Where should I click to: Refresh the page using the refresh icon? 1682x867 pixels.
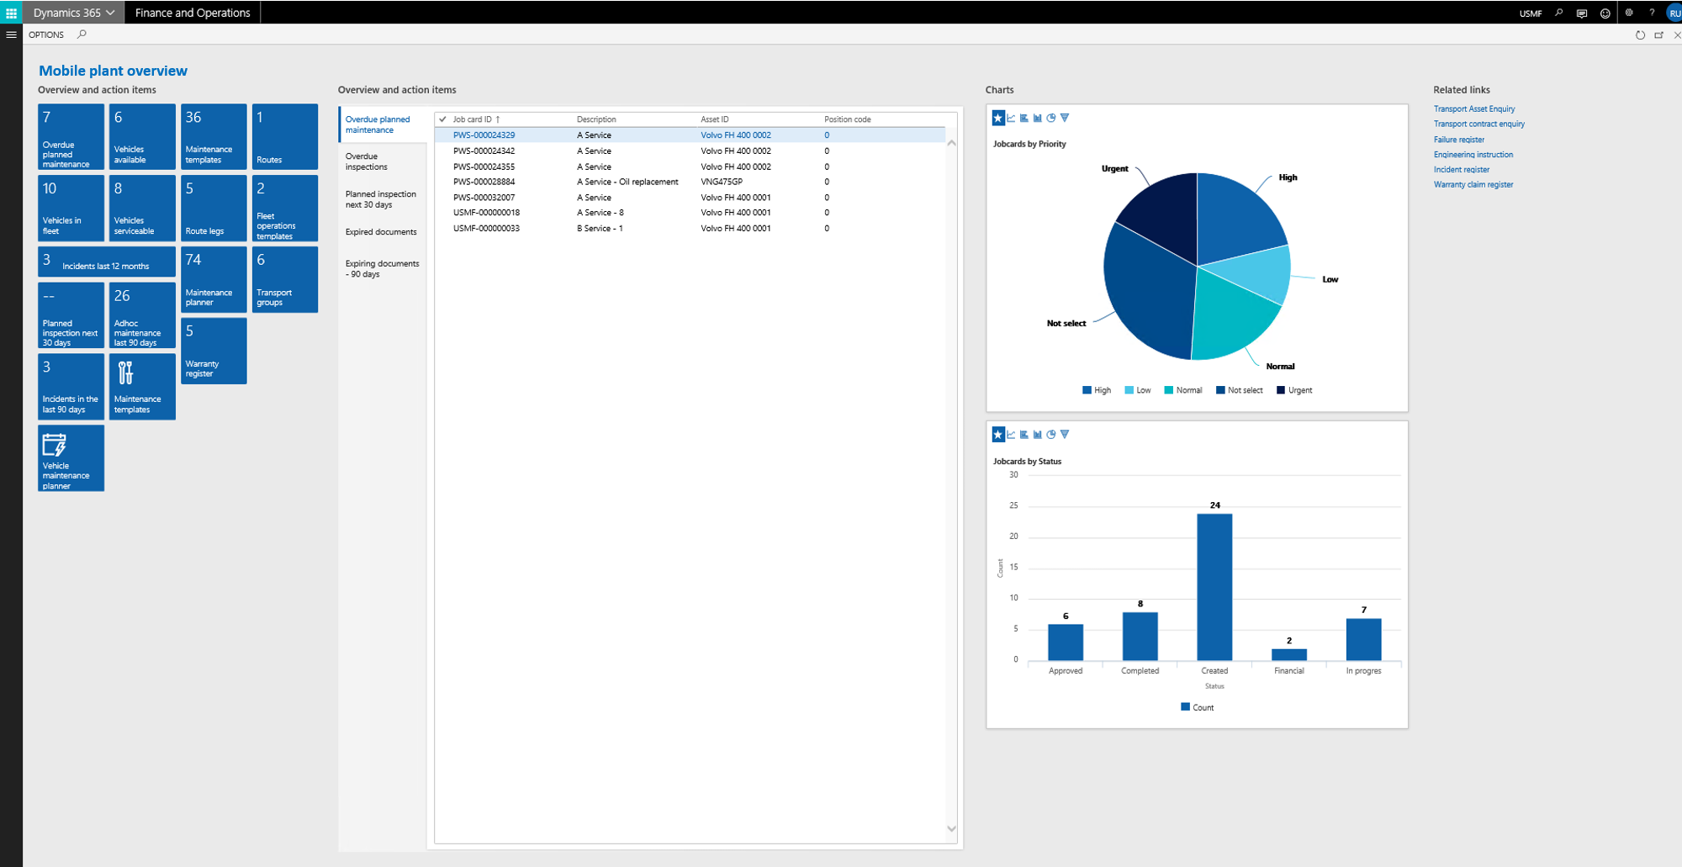click(x=1640, y=34)
